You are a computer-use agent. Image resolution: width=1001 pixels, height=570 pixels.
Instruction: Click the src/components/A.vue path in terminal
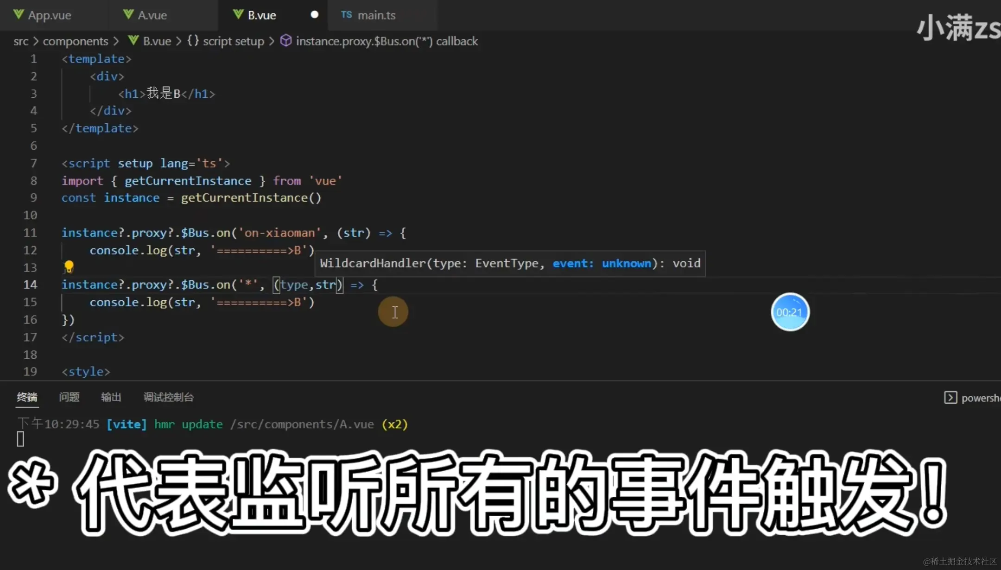(302, 424)
